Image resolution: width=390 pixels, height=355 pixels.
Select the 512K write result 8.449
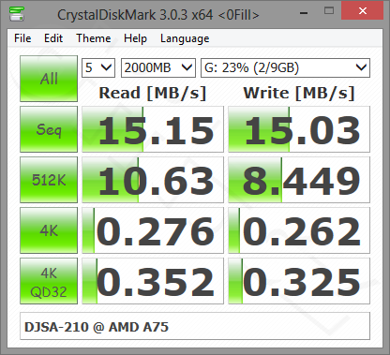click(x=299, y=180)
